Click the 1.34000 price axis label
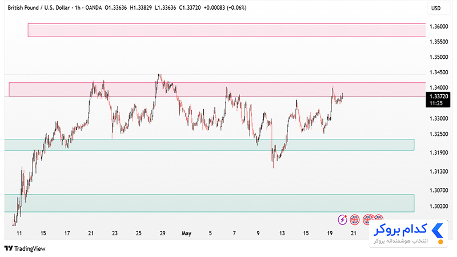The width and height of the screenshot is (457, 257). pos(439,87)
